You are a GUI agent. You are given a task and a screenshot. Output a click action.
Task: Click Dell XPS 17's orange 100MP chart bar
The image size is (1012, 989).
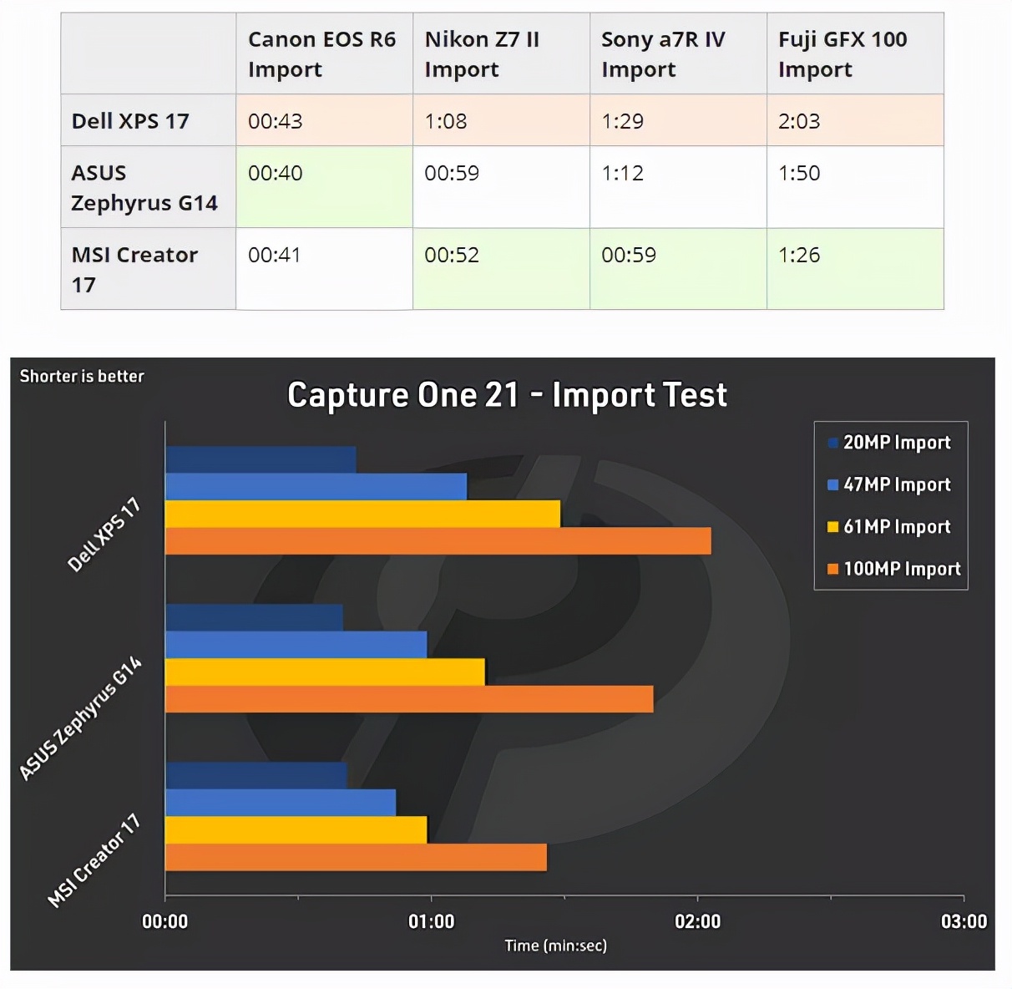point(438,540)
